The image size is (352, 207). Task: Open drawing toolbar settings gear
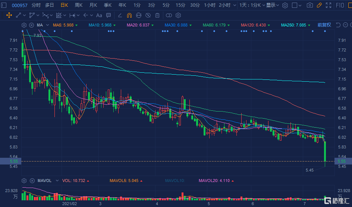(178, 15)
